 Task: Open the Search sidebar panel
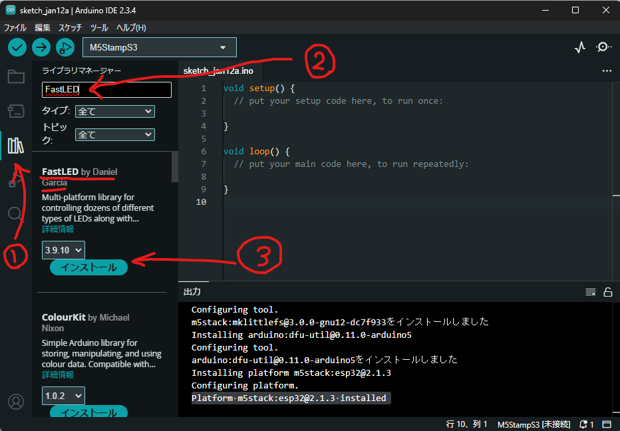click(16, 214)
